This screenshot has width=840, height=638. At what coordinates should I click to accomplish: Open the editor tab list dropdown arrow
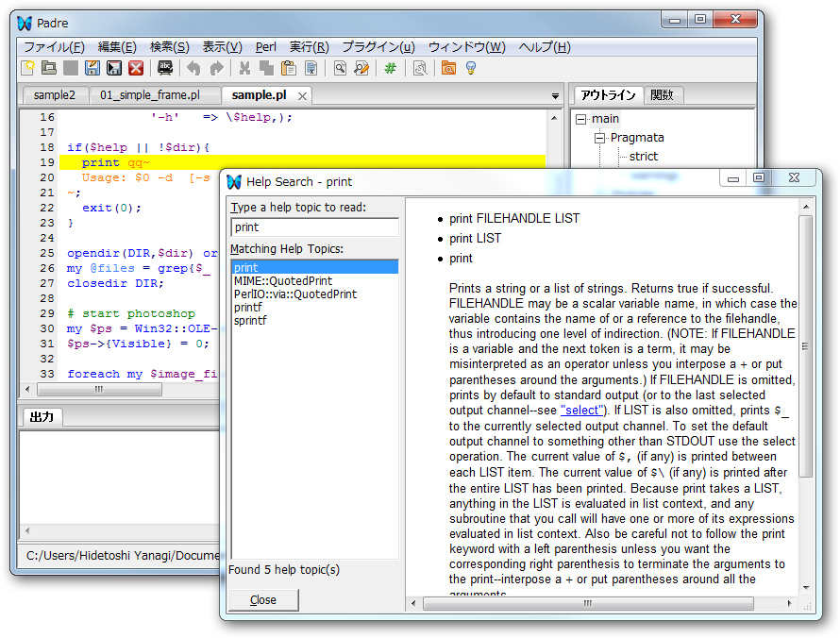(555, 96)
